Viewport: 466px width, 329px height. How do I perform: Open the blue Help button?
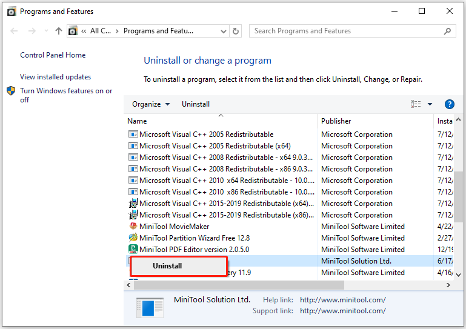449,104
